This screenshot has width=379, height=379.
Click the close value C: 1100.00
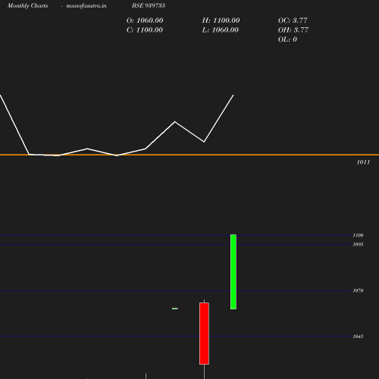tap(145, 30)
